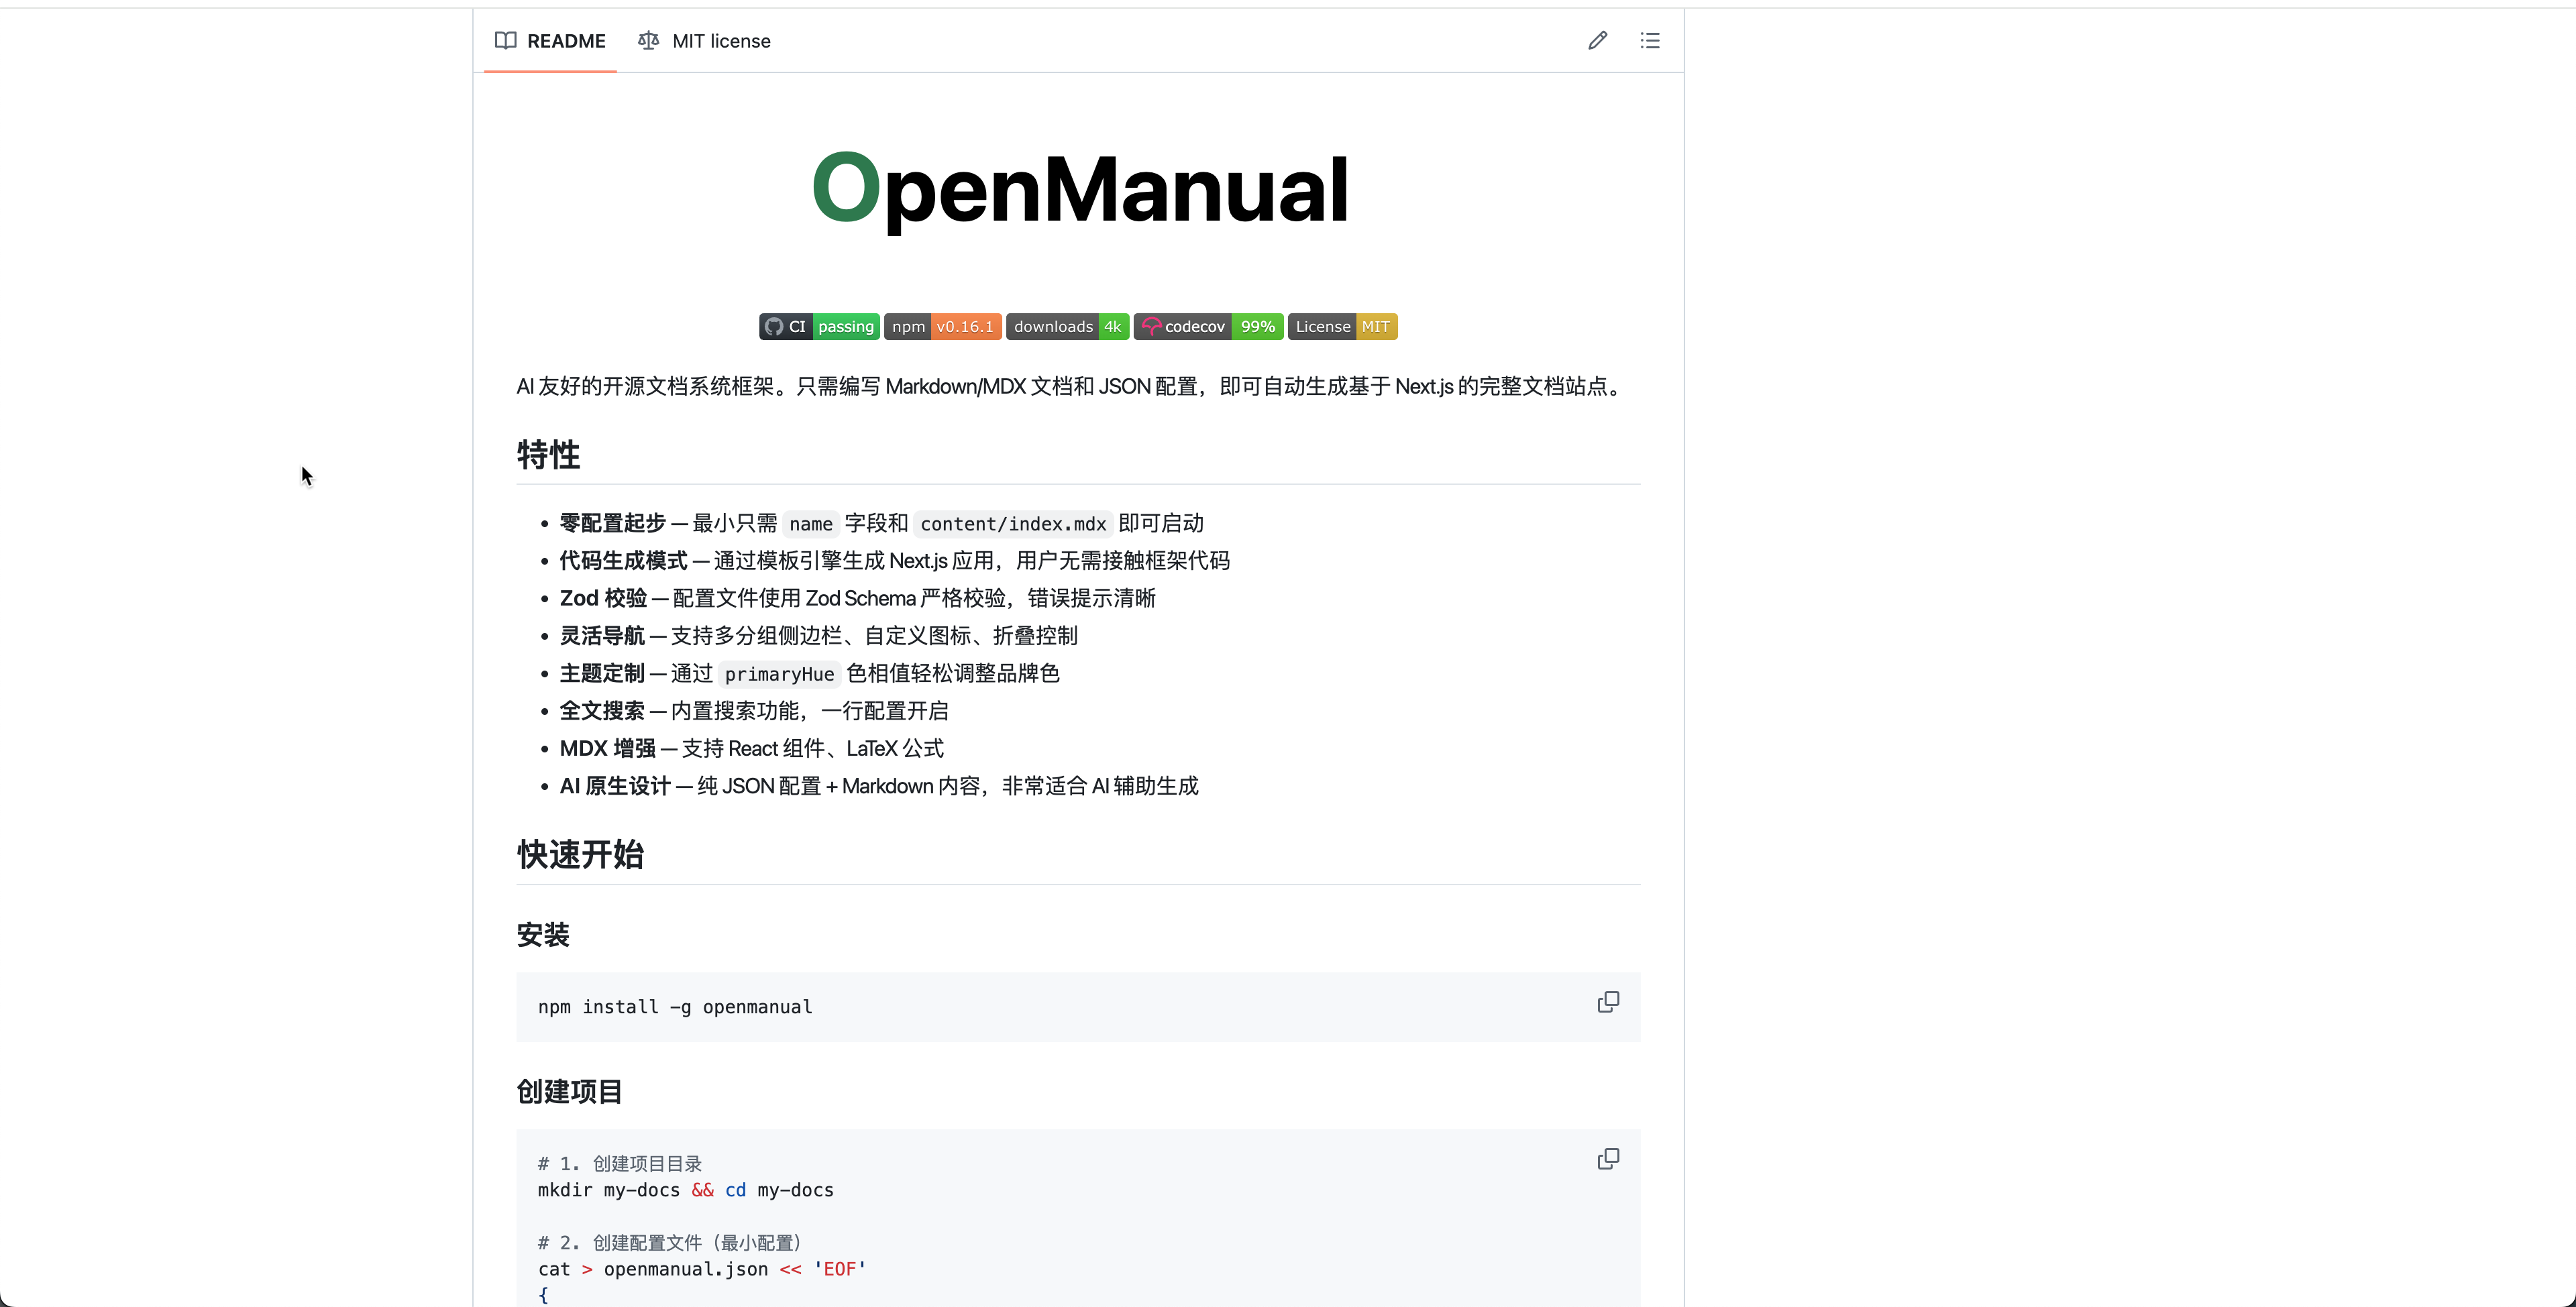Open the codecov 99% badge
Image resolution: width=2576 pixels, height=1307 pixels.
point(1209,327)
